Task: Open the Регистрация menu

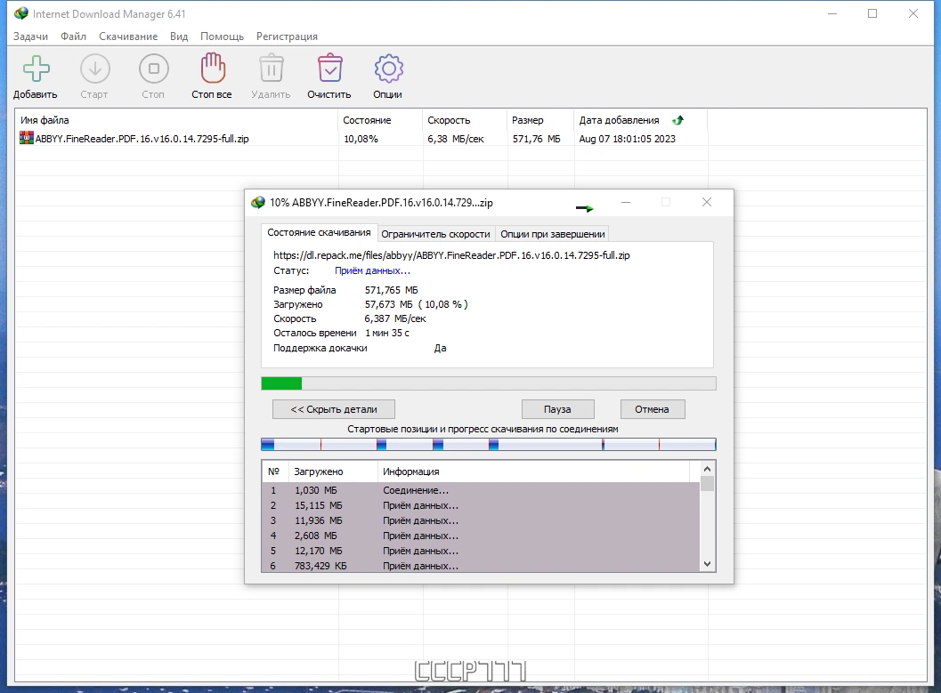Action: [x=287, y=36]
